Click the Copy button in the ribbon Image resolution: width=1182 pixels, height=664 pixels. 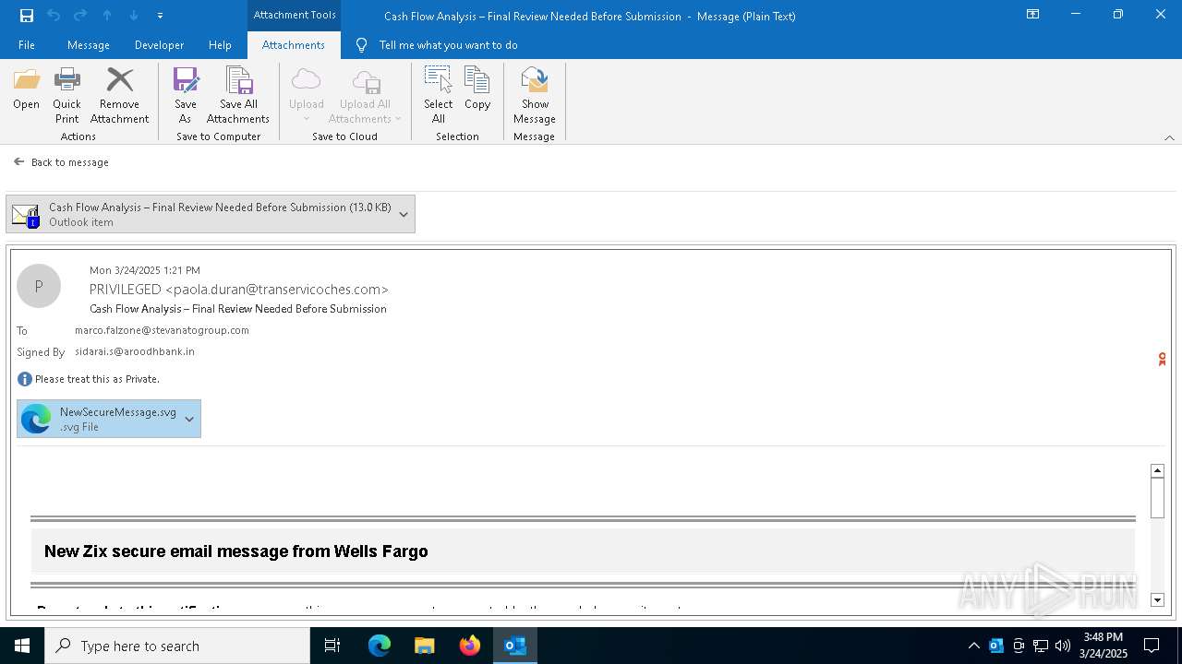pyautogui.click(x=477, y=89)
